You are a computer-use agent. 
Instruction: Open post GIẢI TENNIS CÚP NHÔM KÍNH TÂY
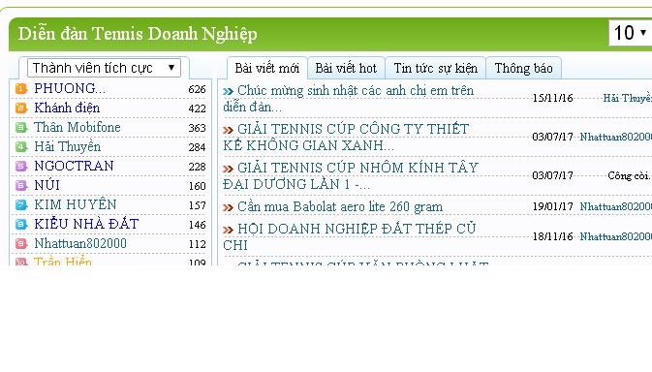[x=351, y=175]
